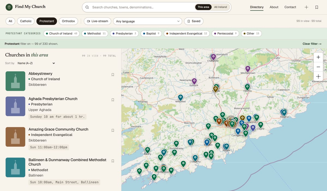Toggle the Saved filter chip
Screen dimensions: 327x191
click(x=194, y=21)
